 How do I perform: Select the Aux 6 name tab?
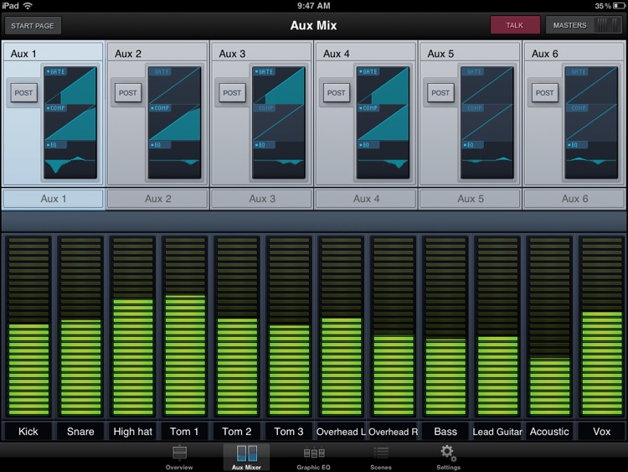(x=574, y=199)
